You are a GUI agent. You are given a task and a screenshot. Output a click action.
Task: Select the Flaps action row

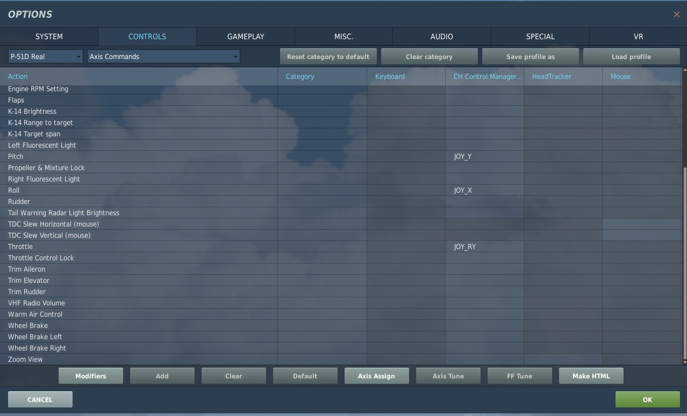tap(340, 100)
